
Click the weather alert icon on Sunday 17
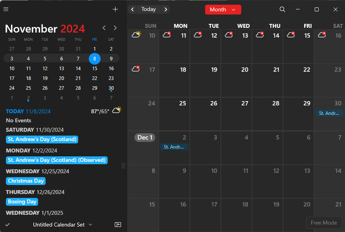click(x=136, y=69)
